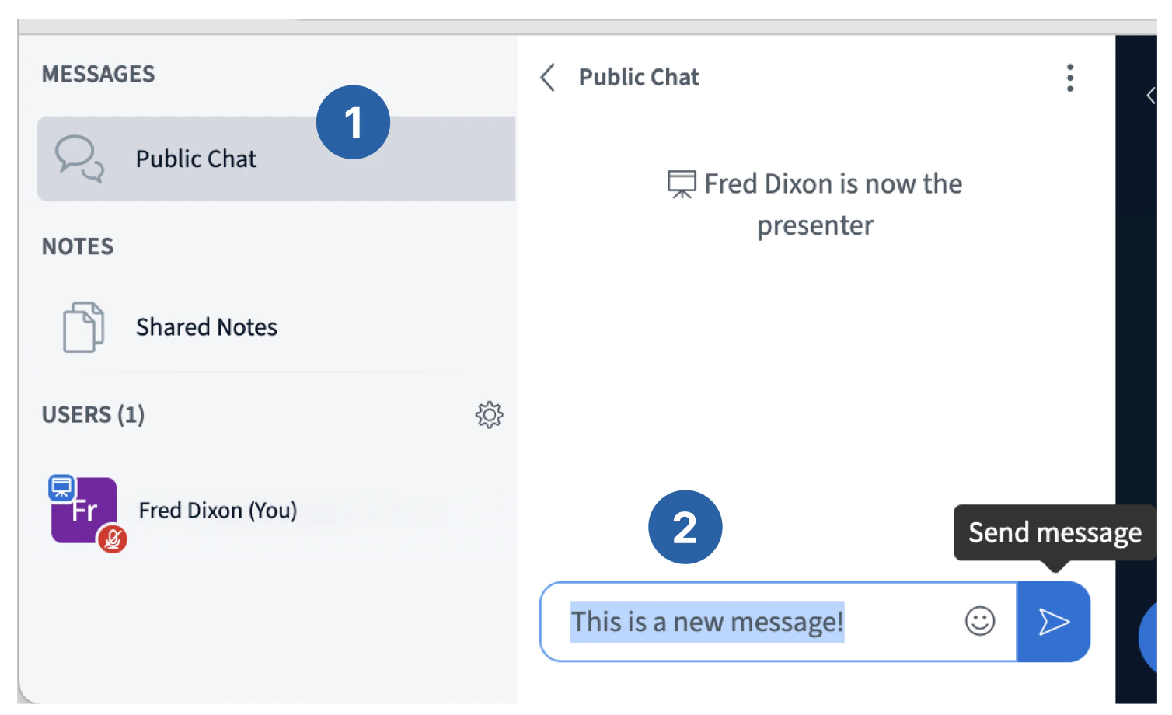Hide Public Chat using back chevron

[548, 78]
